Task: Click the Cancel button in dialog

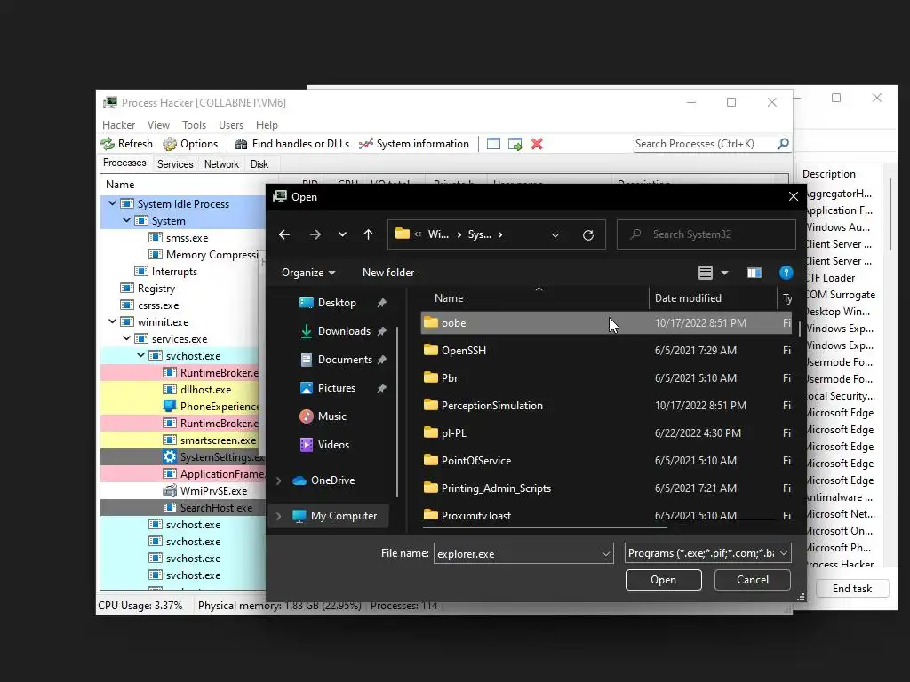Action: coord(752,580)
